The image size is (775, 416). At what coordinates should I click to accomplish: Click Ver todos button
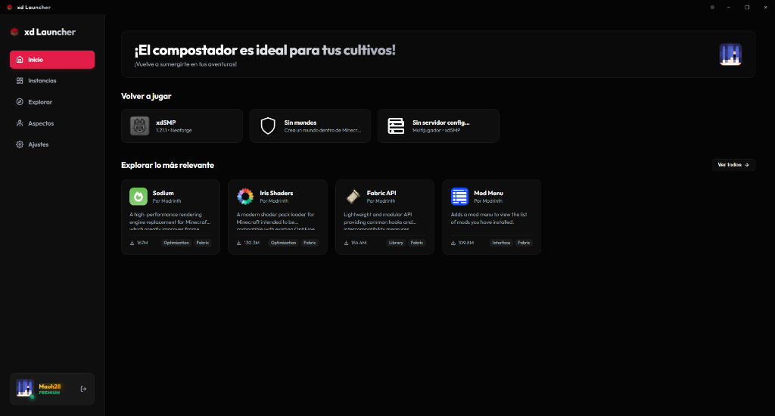[733, 165]
